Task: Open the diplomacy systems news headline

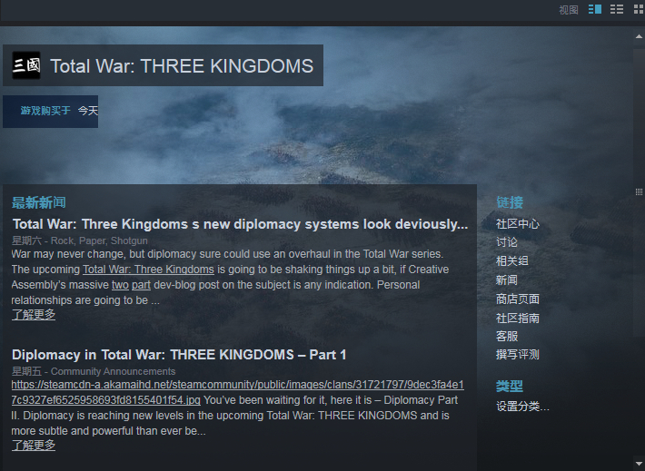Action: coord(240,224)
